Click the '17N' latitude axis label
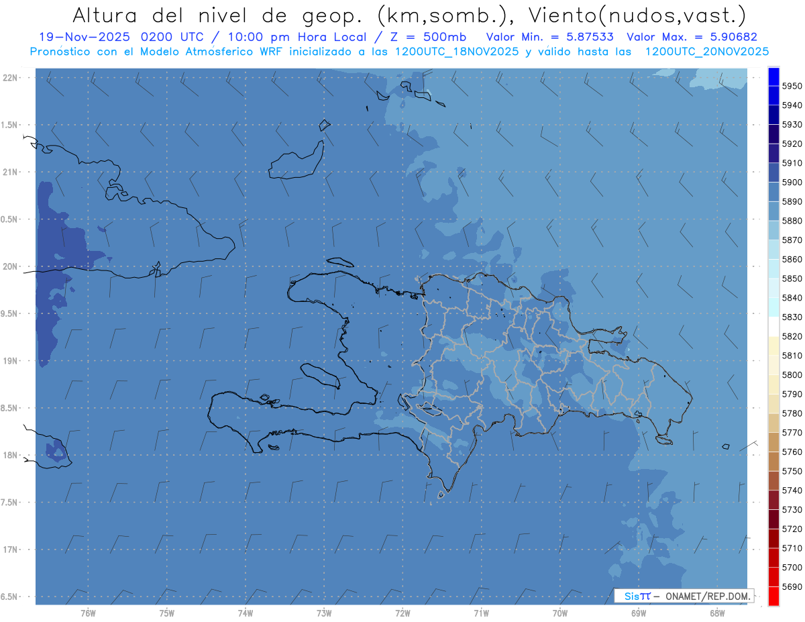Viewport: 805px width, 622px height. pyautogui.click(x=10, y=550)
